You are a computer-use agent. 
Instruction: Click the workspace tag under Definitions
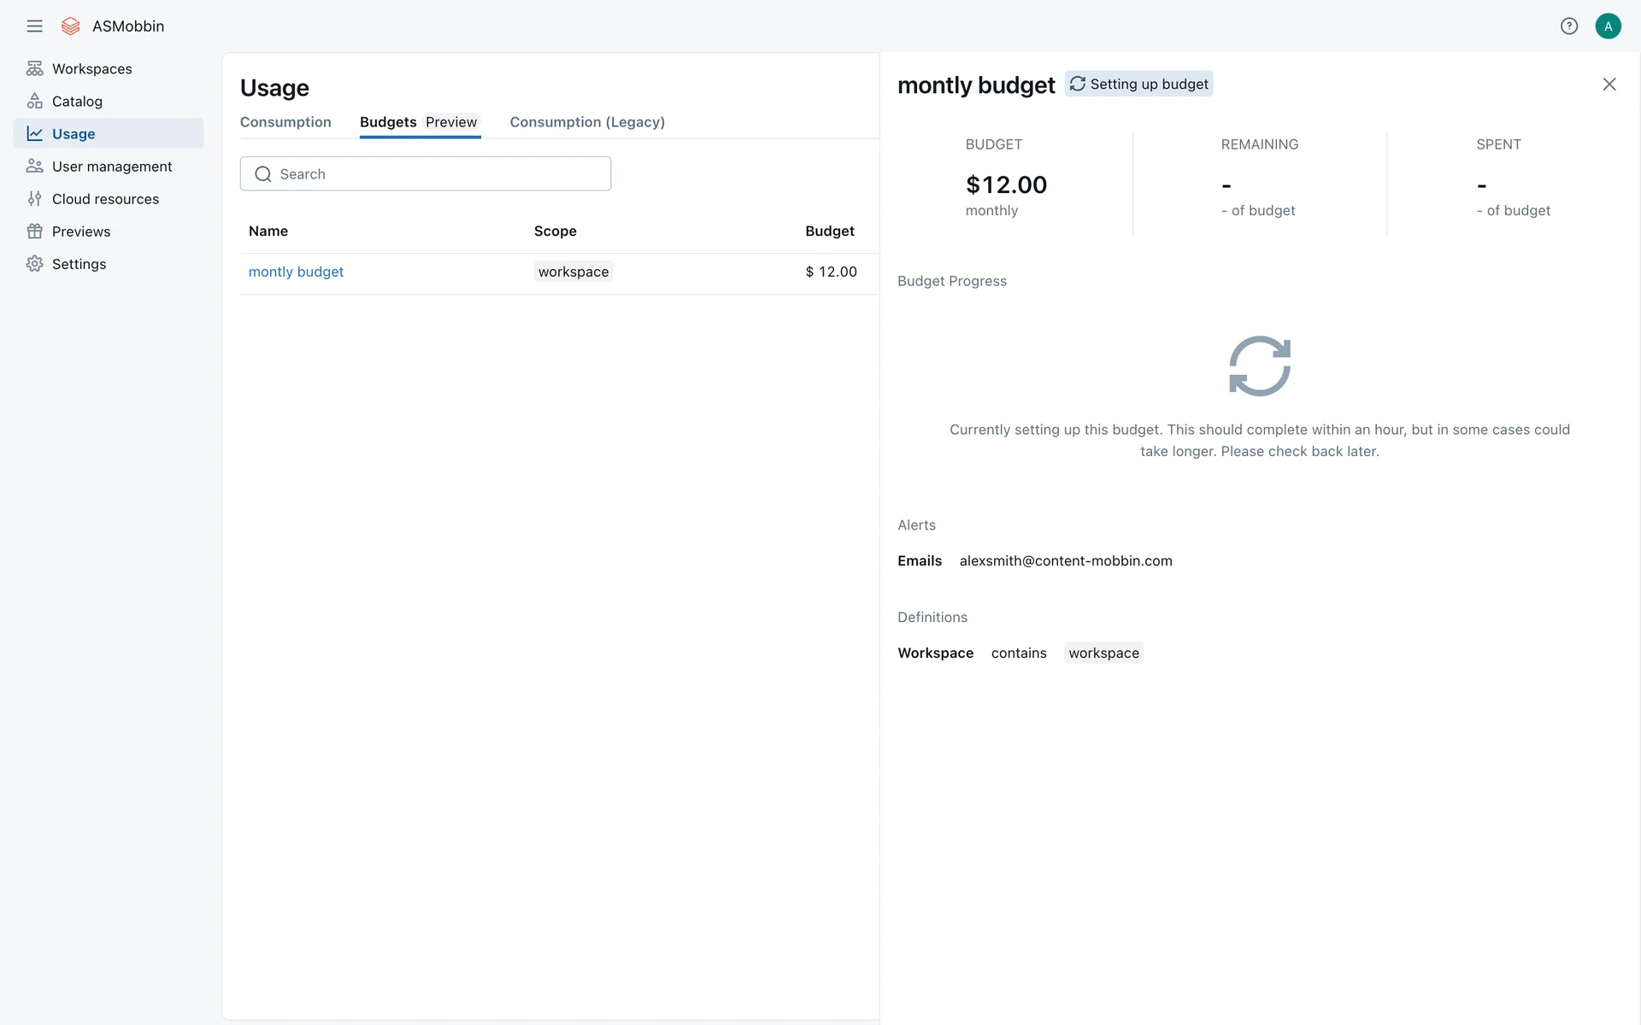click(1103, 653)
